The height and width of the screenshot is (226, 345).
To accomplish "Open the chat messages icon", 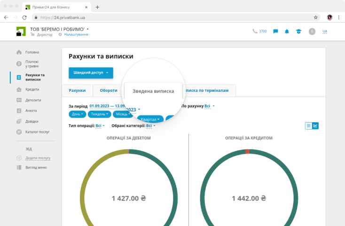I will point(276,32).
